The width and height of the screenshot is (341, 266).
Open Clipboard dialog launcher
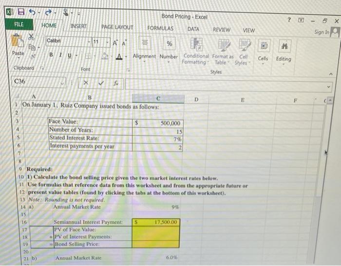point(42,68)
